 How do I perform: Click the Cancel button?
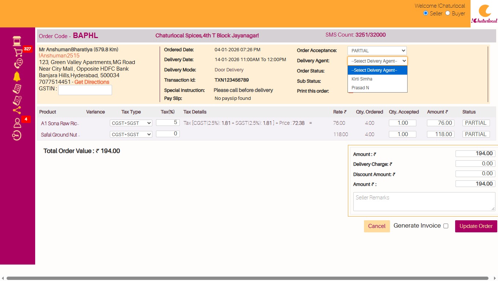[x=377, y=226]
